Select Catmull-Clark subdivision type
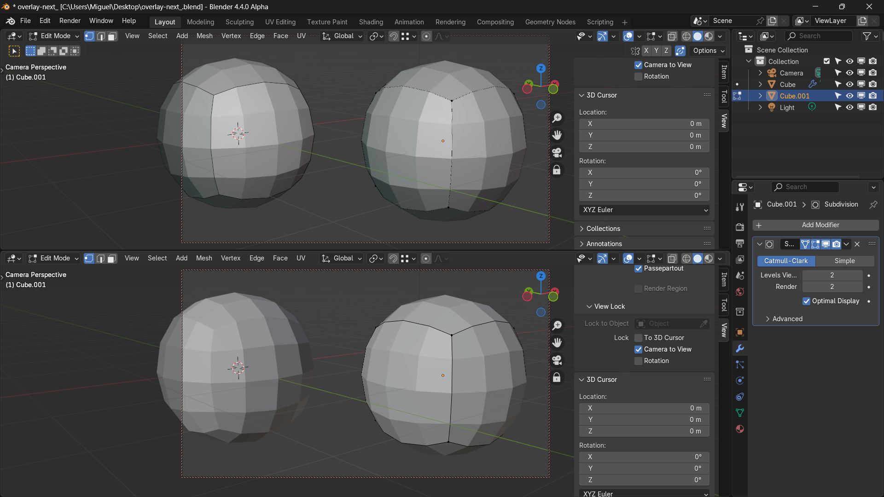The image size is (884, 497). (x=786, y=261)
